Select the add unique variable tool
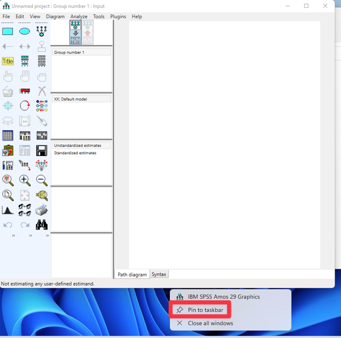Viewport: 341px width, 338px height. [41, 46]
